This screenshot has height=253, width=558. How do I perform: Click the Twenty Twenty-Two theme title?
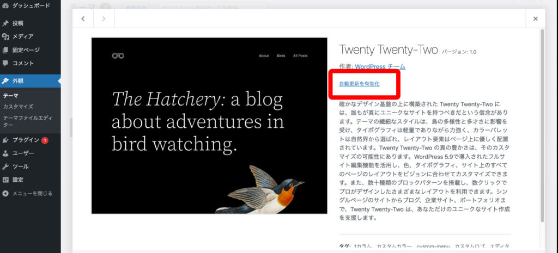388,50
